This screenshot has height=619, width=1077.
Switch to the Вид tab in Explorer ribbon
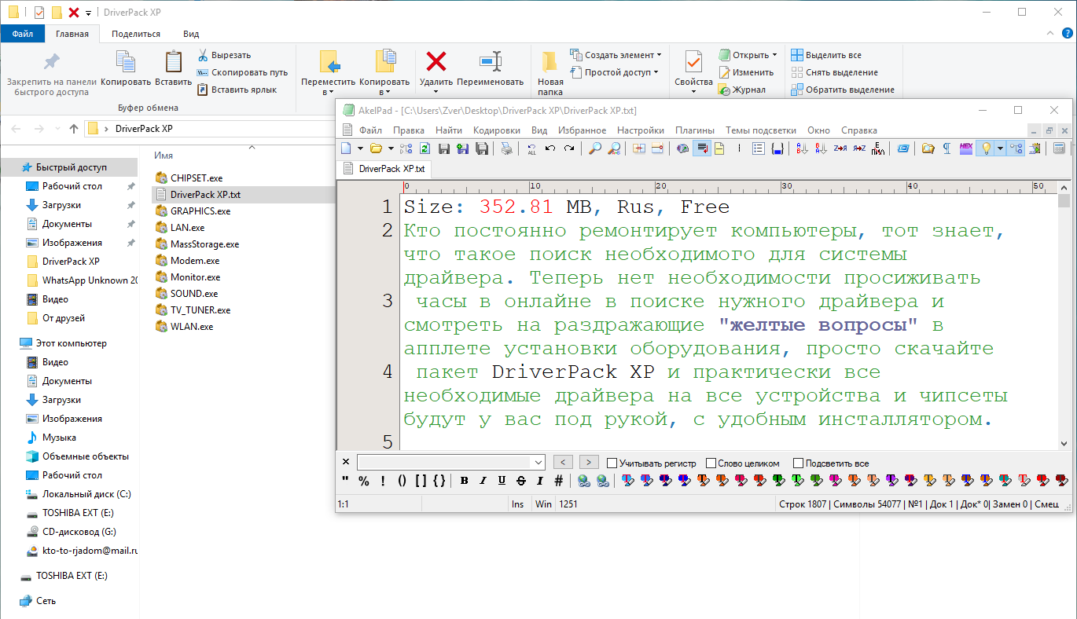[x=191, y=34]
